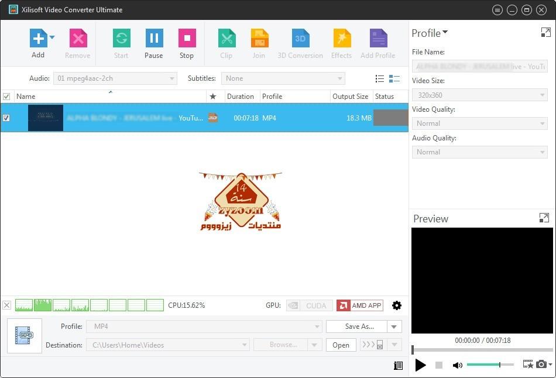Viewport: 556px width, 378px height.
Task: Adjust the preview volume slider
Action: tap(490, 365)
